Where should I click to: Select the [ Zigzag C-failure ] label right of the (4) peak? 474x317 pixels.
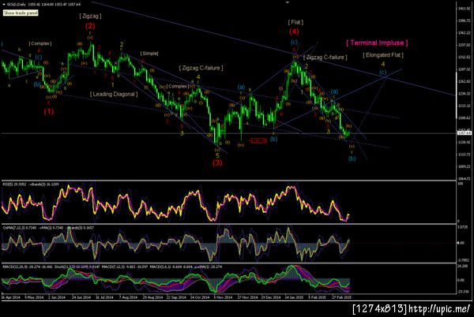click(x=325, y=58)
